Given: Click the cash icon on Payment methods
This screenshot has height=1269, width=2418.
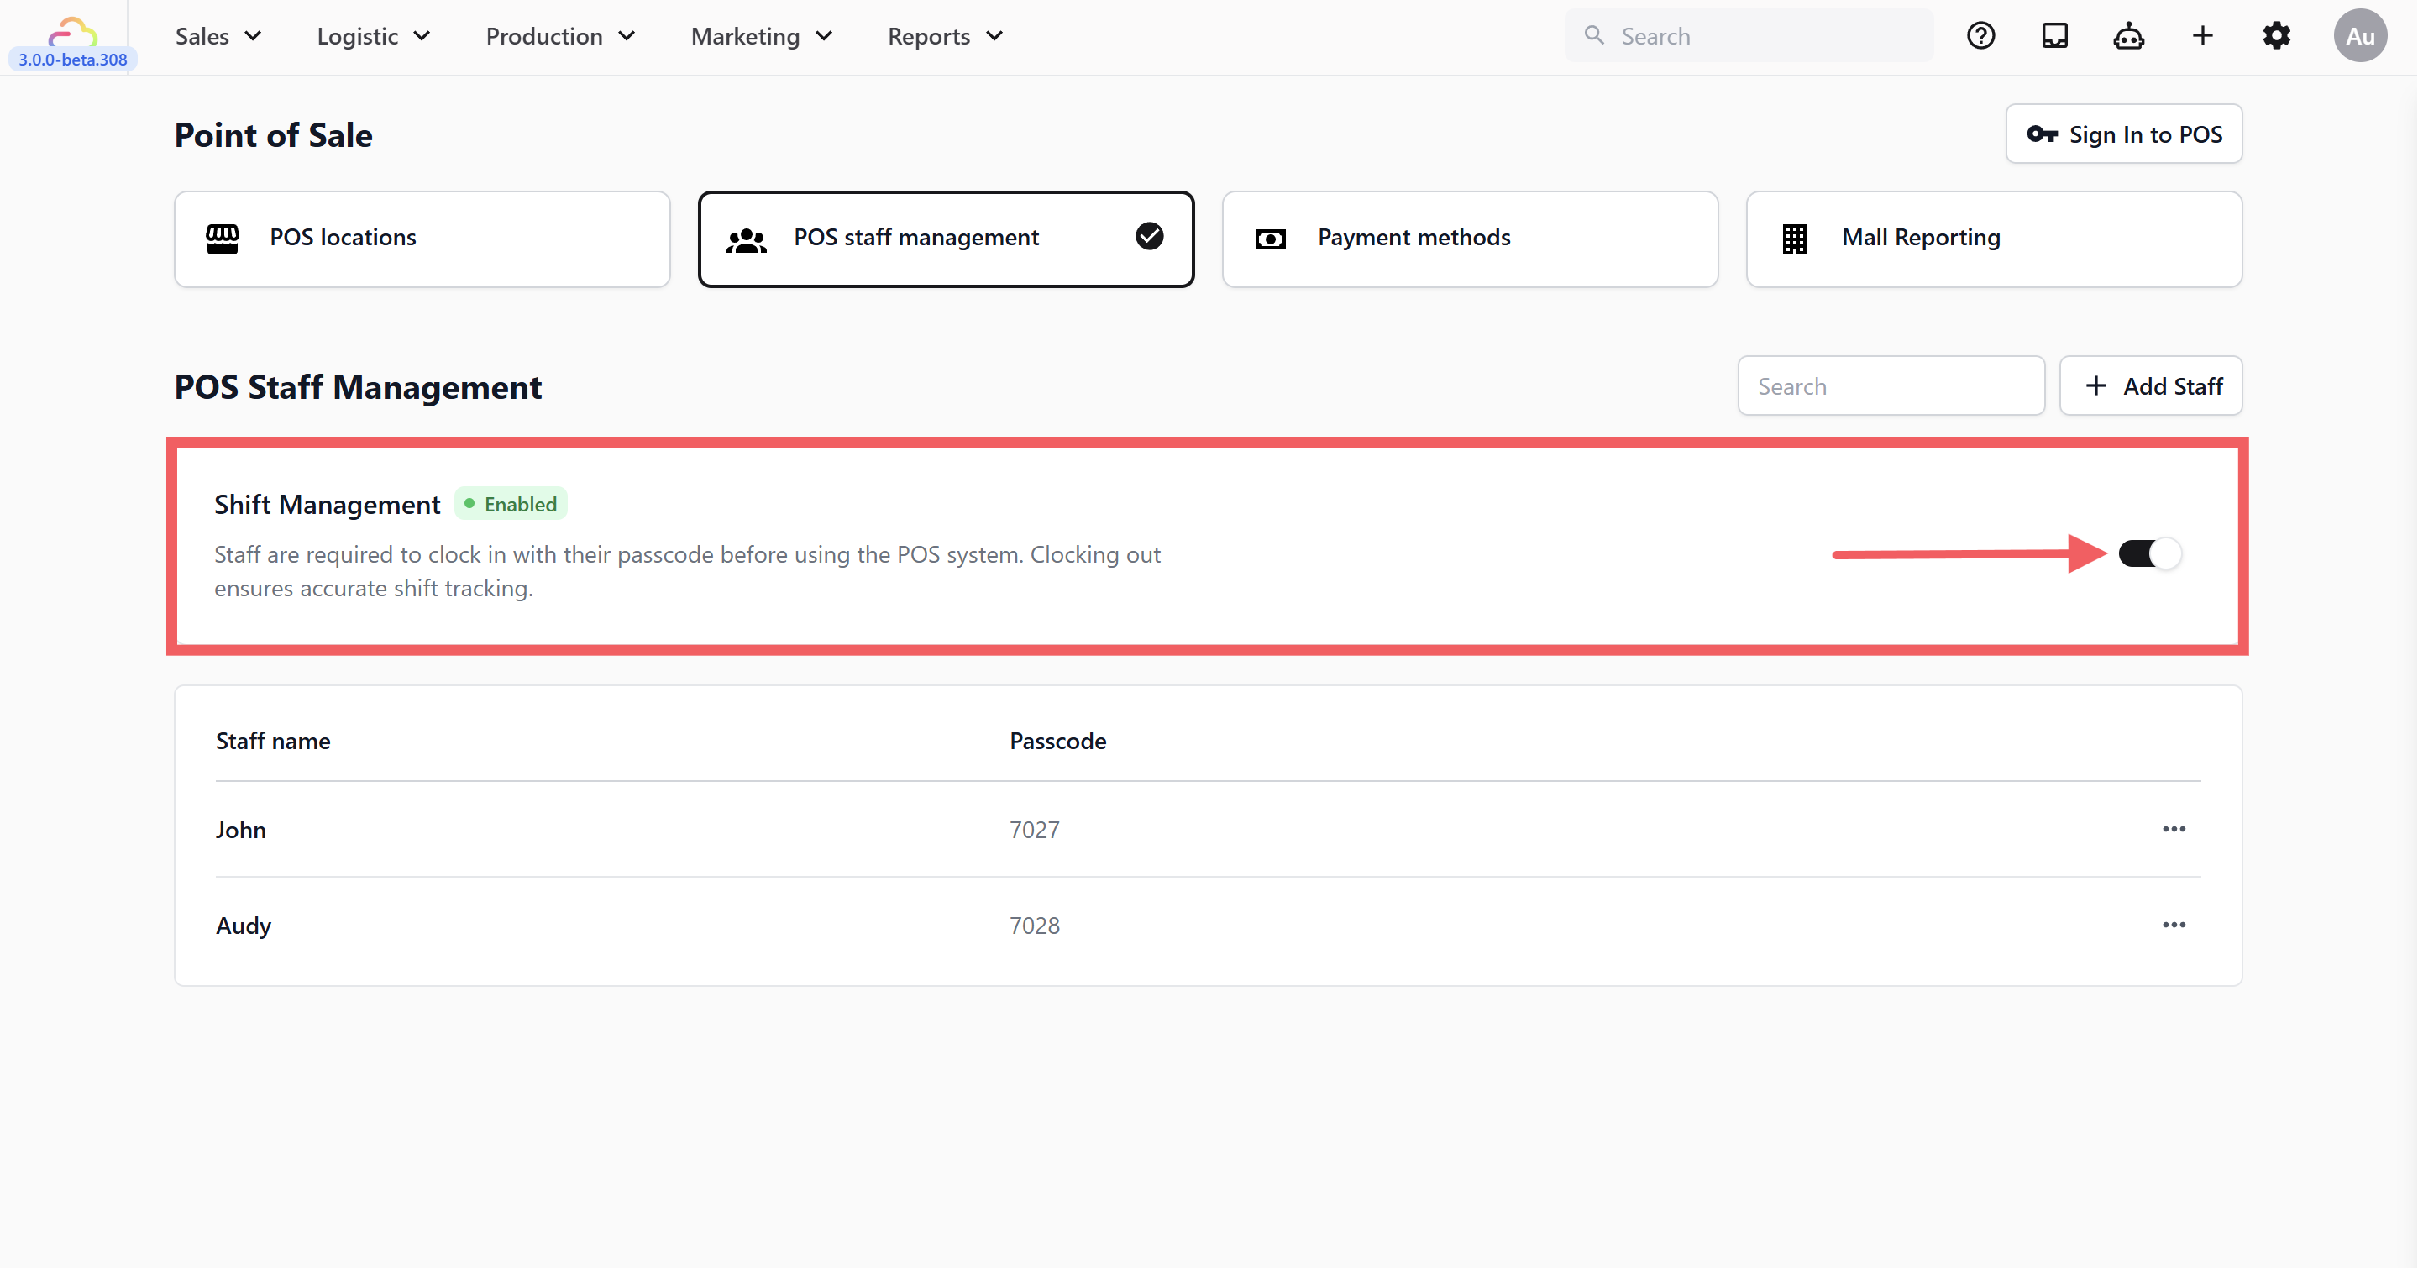Looking at the screenshot, I should click(x=1270, y=239).
